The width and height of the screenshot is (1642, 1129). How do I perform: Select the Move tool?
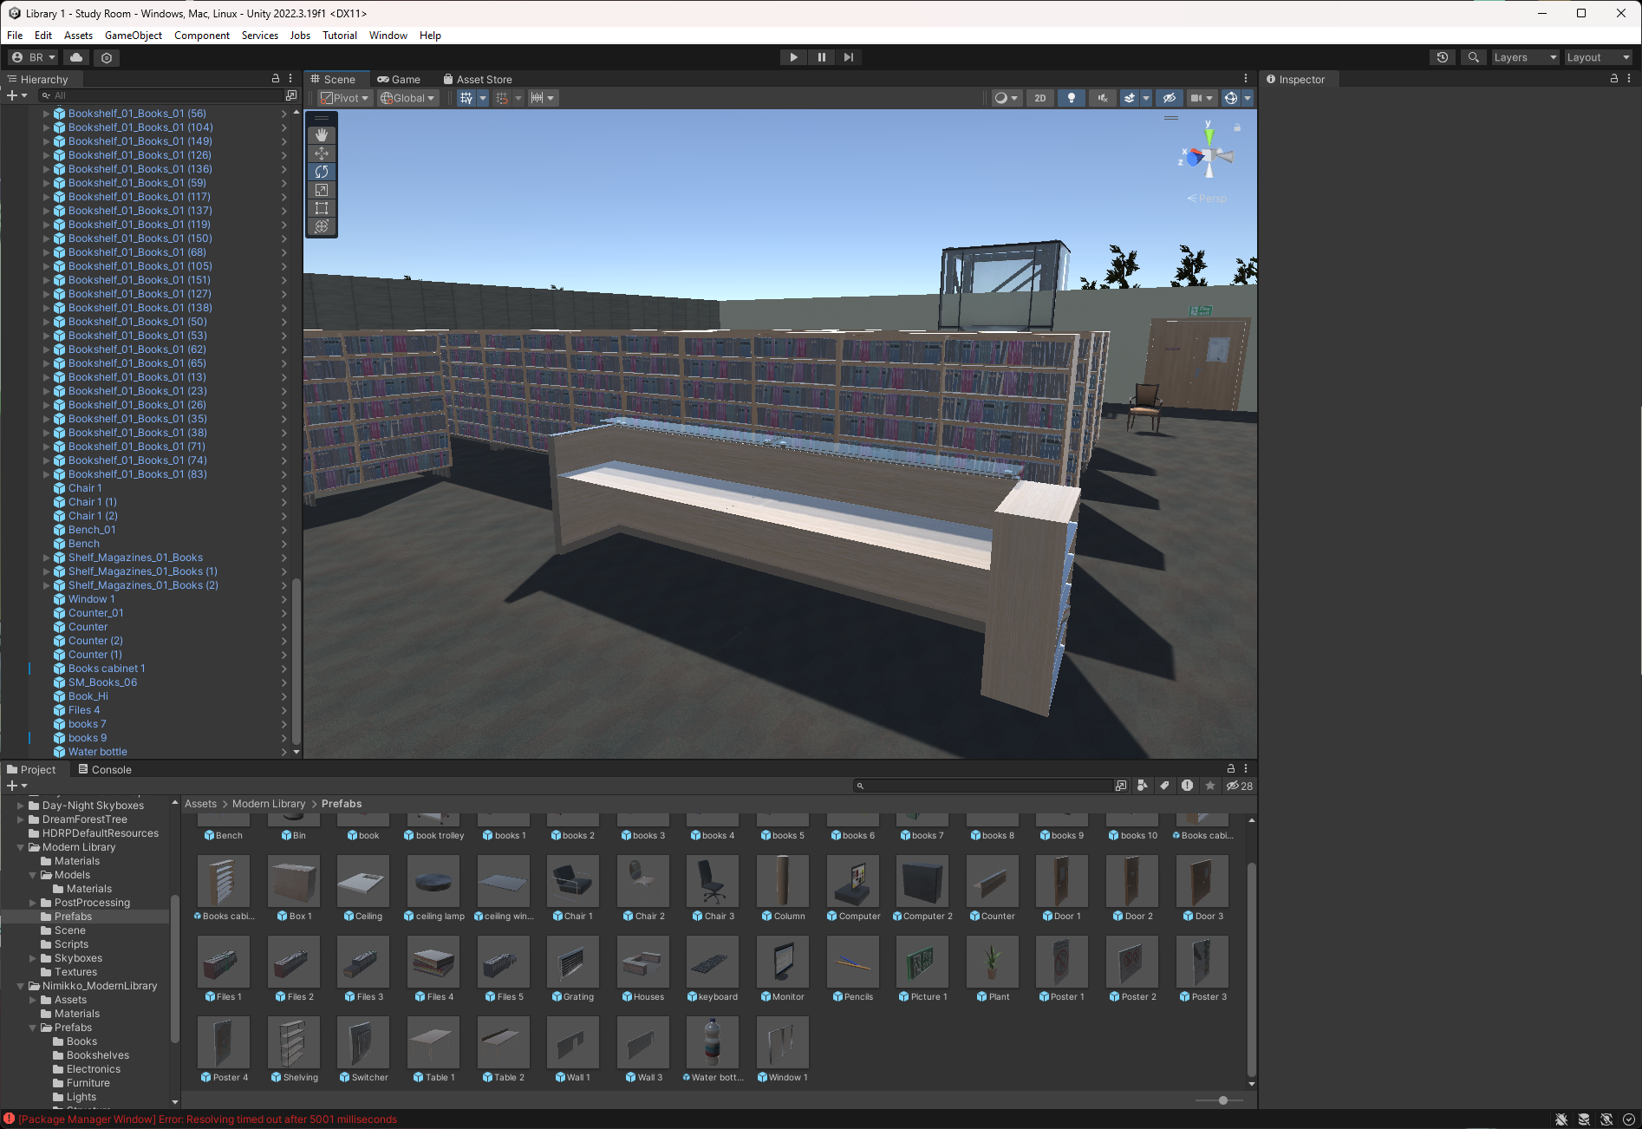(x=322, y=153)
